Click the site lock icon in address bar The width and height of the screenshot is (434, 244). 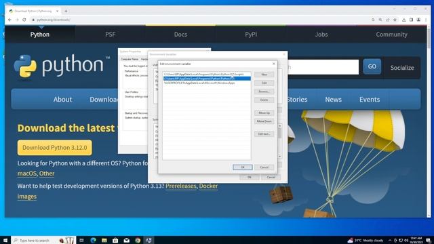(33, 20)
